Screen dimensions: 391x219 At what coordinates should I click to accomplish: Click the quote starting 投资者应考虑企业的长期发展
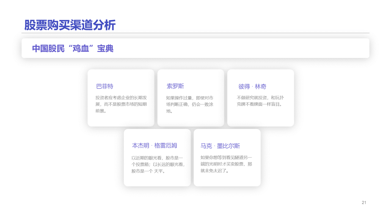(x=121, y=104)
